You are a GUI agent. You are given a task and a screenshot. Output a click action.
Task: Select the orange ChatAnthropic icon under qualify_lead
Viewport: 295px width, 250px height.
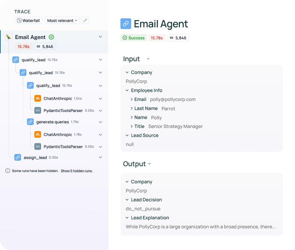[38, 99]
